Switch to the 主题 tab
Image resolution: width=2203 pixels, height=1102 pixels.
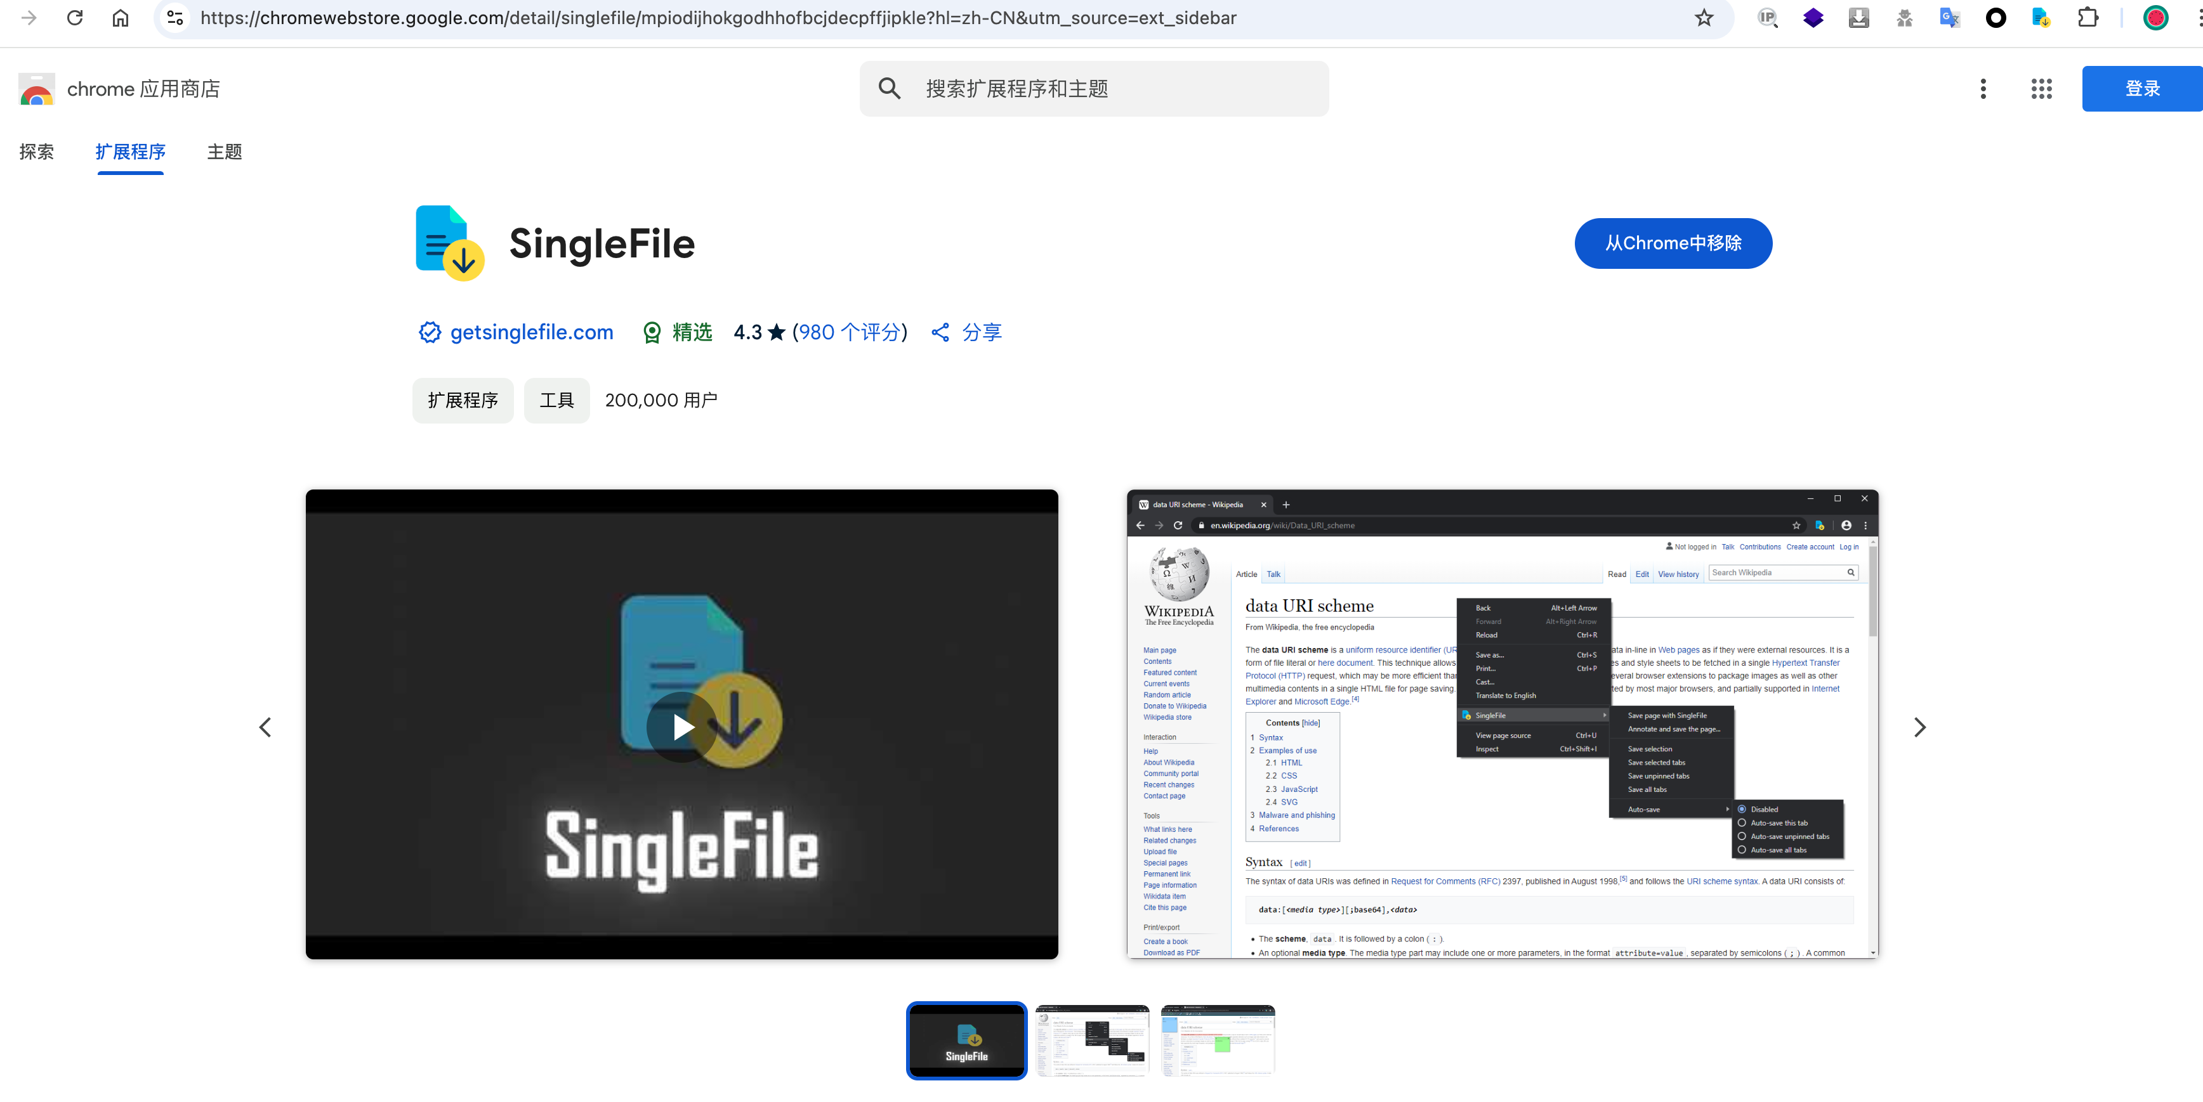(224, 152)
